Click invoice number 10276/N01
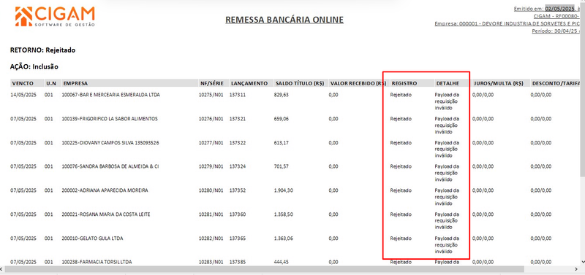The width and height of the screenshot is (585, 275). pos(211,119)
